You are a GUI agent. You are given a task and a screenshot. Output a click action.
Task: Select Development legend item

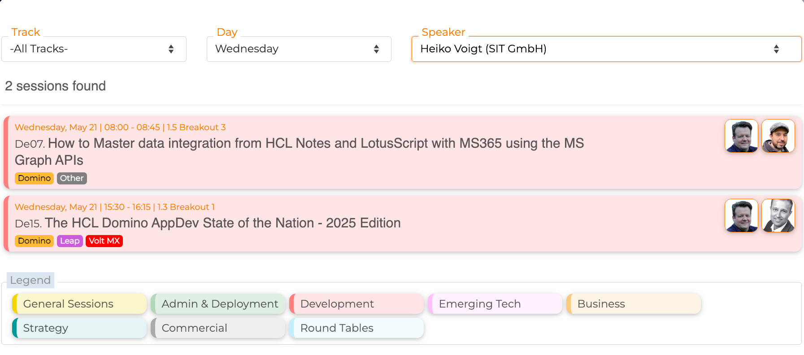tap(357, 304)
